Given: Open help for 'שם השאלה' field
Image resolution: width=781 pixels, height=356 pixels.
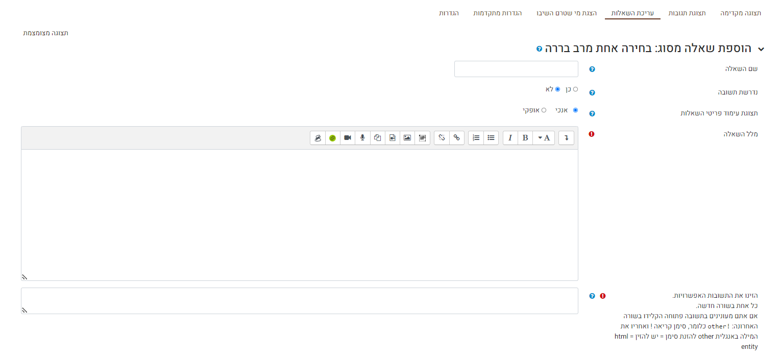Looking at the screenshot, I should (592, 69).
